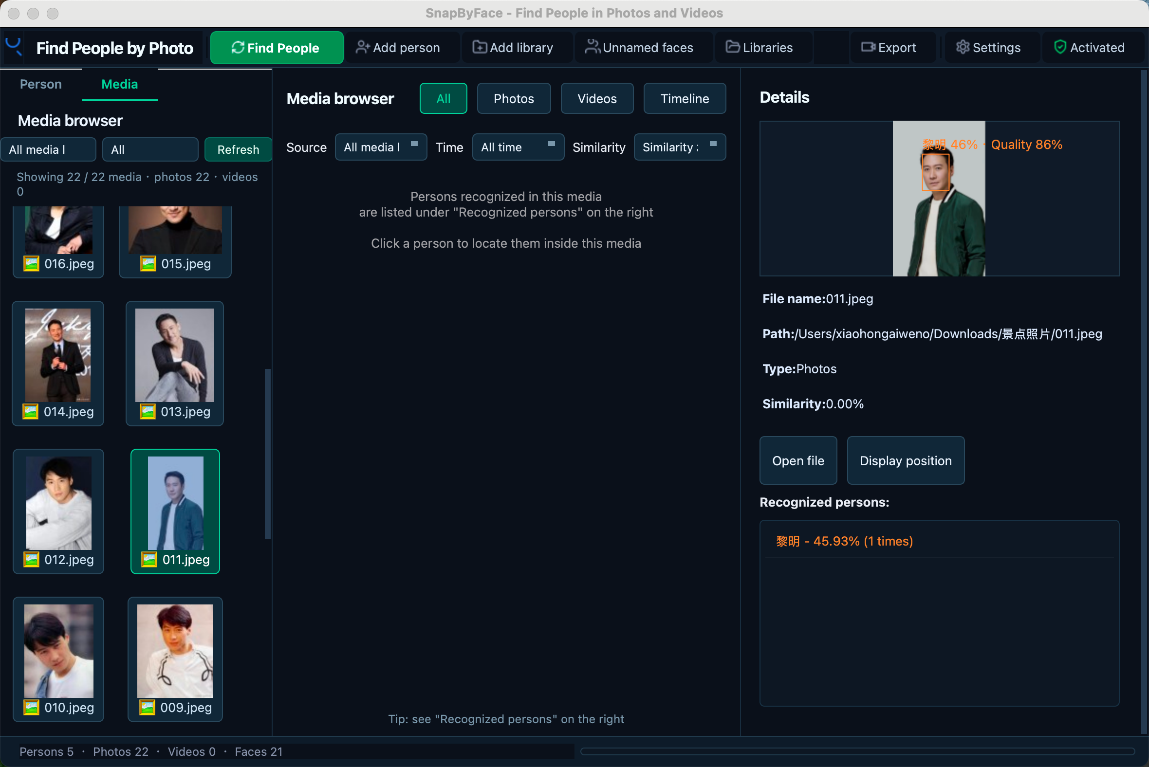
Task: Click the image icon beside 016.jpeg
Action: (31, 264)
